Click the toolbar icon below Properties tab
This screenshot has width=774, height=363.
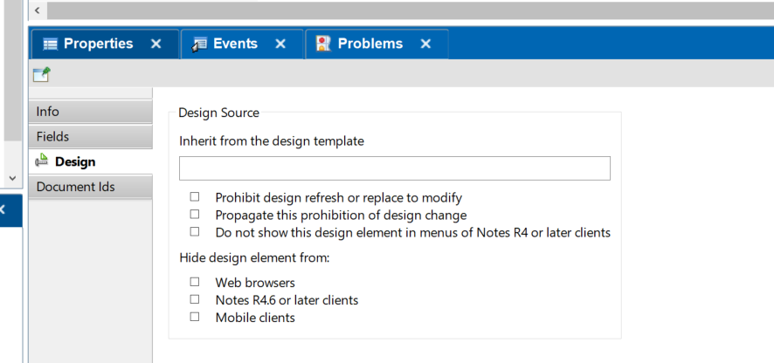click(x=41, y=74)
